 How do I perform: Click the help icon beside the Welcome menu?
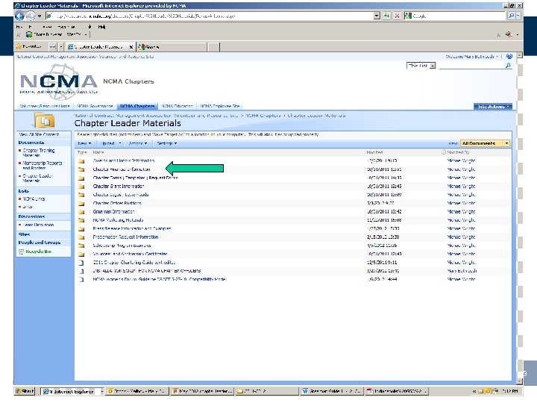point(509,57)
